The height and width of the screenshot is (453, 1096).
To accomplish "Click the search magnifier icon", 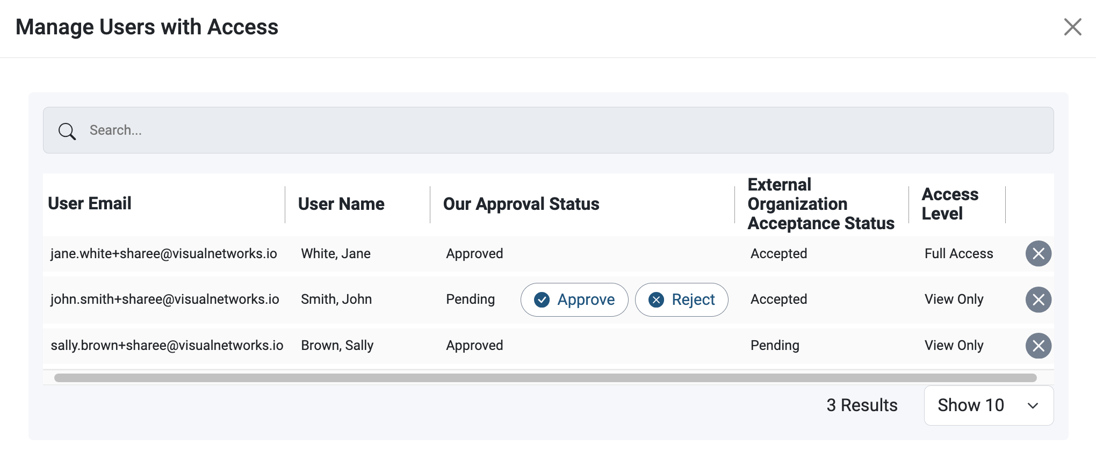I will (x=67, y=131).
